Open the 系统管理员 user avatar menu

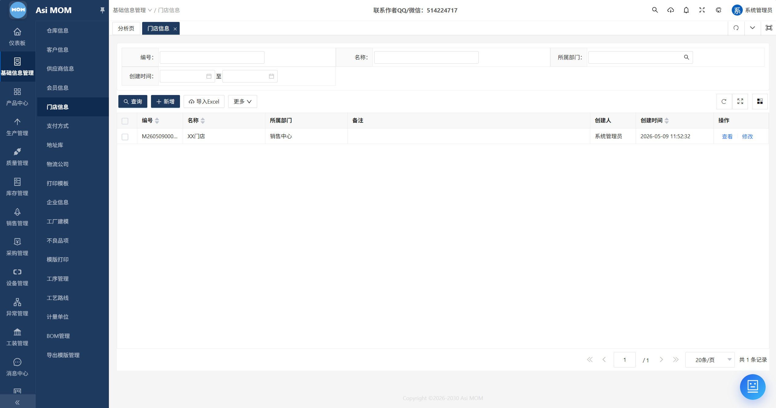click(x=752, y=10)
